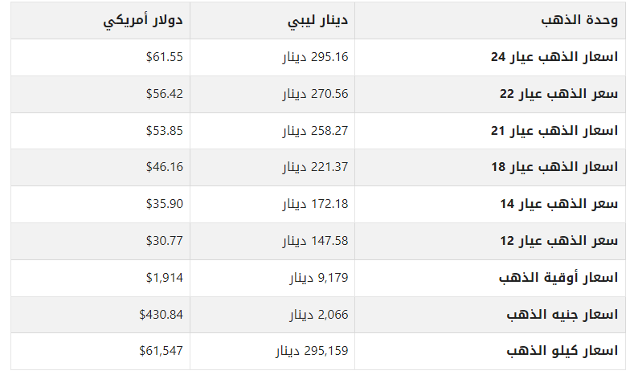Select the اسعار الذهب عيار 21 row label

(554, 131)
